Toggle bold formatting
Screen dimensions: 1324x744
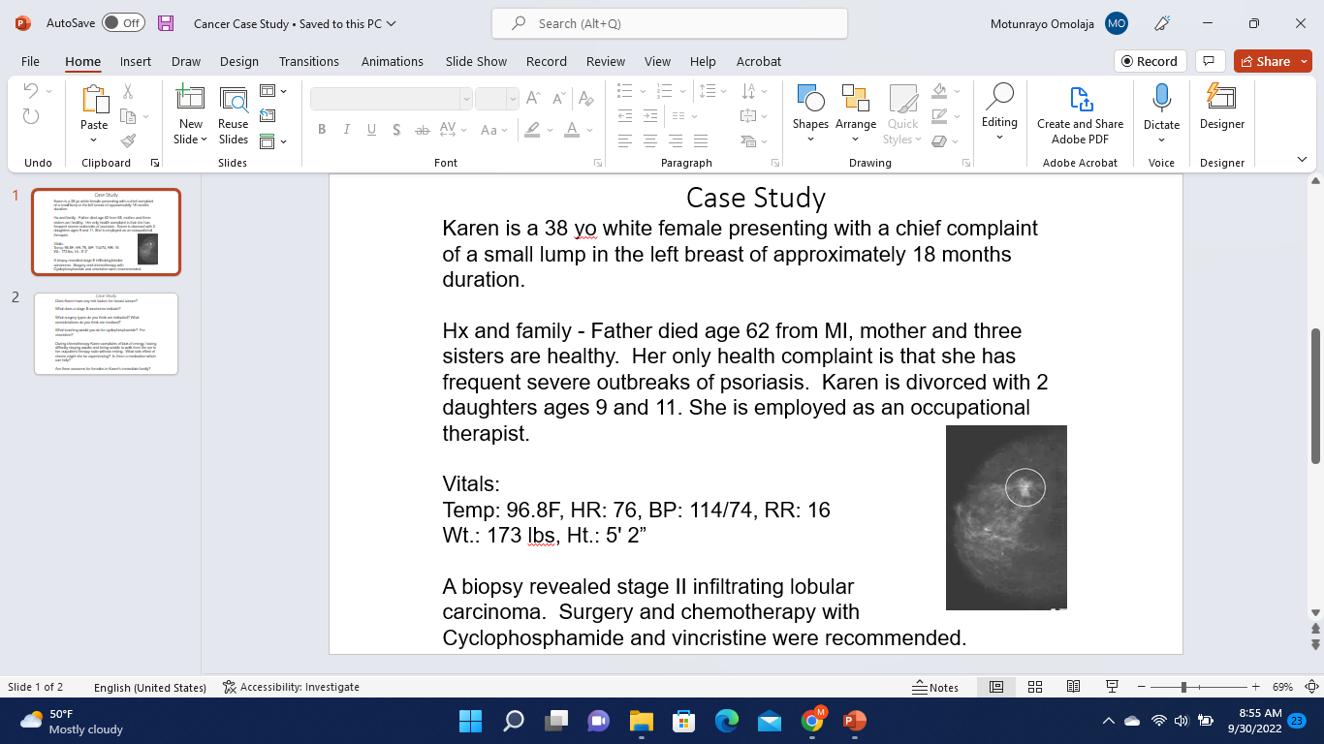point(322,129)
